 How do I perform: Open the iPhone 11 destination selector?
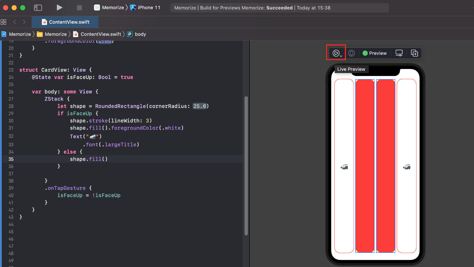145,8
